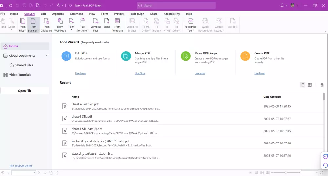Click the Combine Files button

tap(96, 25)
